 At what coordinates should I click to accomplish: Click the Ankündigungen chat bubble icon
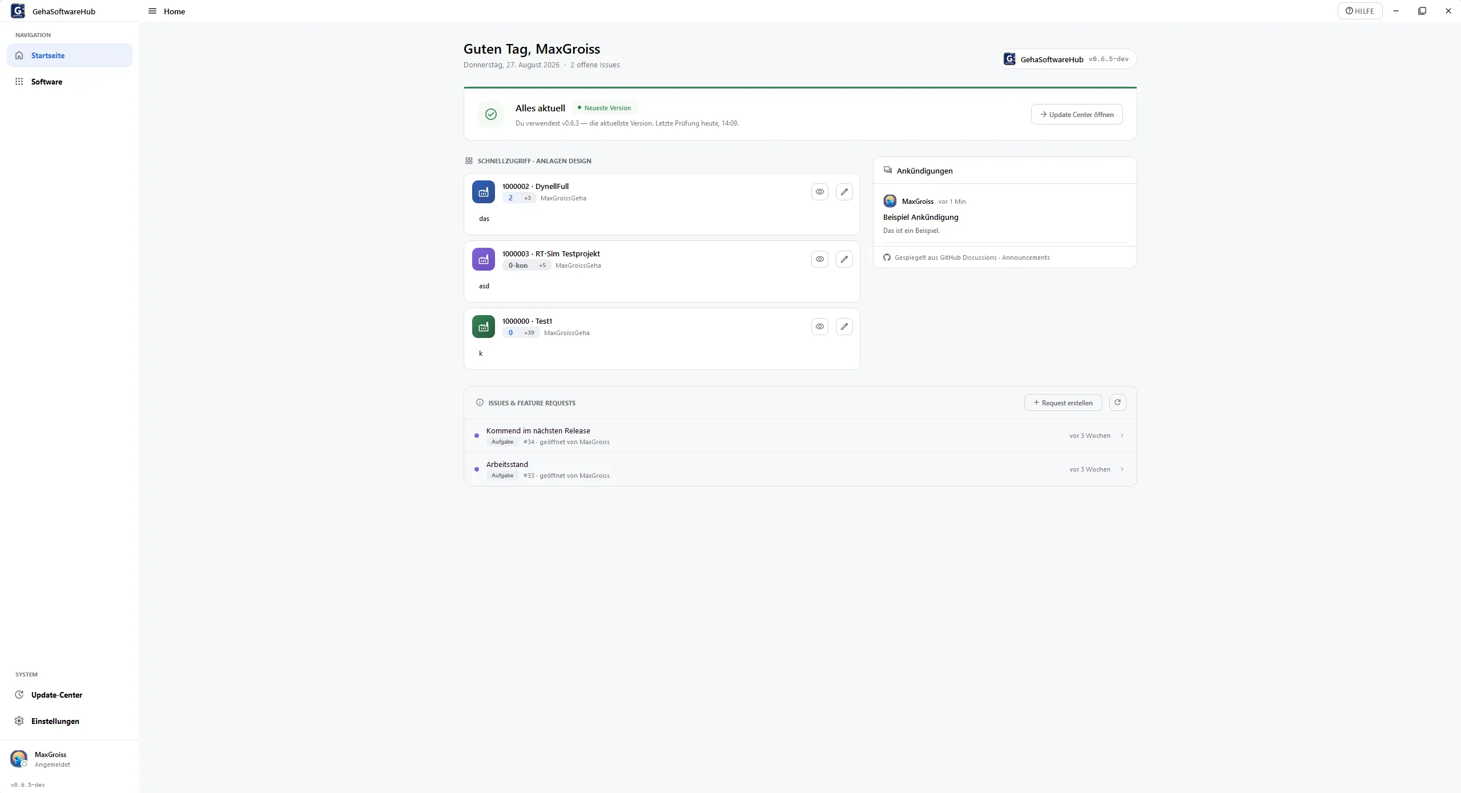coord(887,170)
